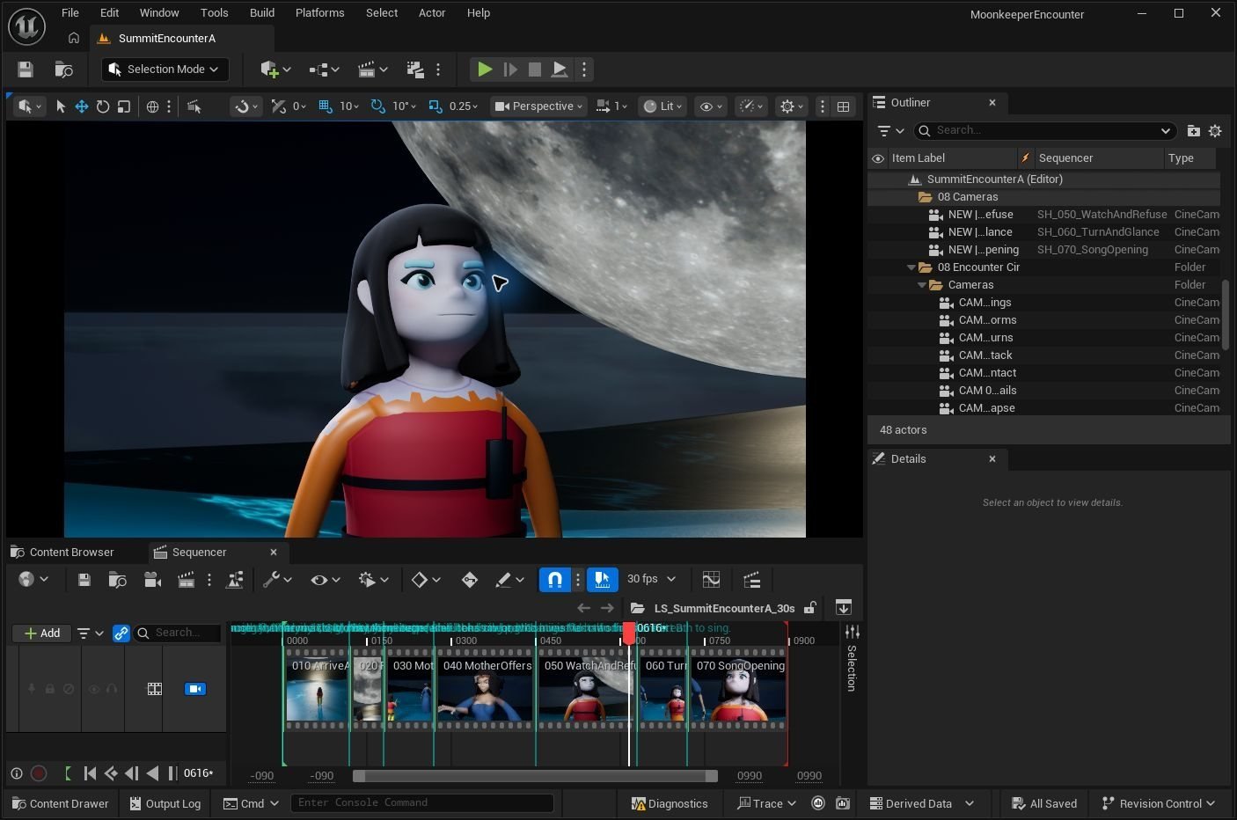
Task: Open the viewport Show flags eye menu
Action: [710, 106]
